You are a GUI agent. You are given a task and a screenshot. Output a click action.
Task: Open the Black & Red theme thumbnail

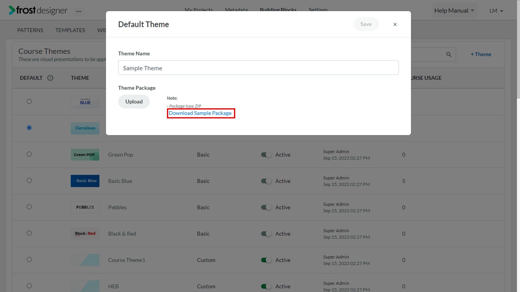coord(85,234)
